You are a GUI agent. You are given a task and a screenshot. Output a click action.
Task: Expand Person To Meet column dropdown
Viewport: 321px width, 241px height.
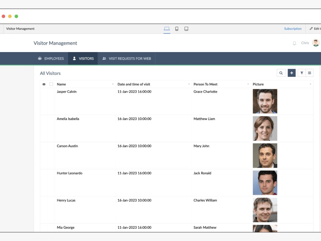coord(248,84)
